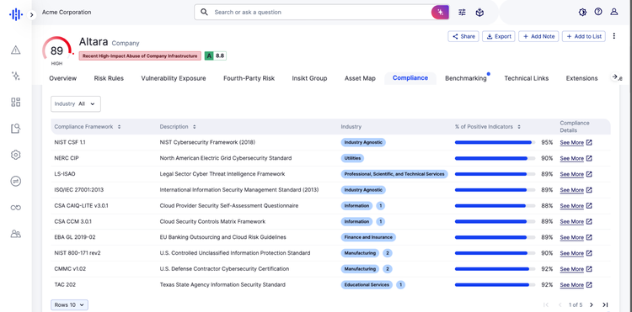Viewport: 632px width, 312px height.
Task: Open the cube icon beside search
Action: (479, 13)
